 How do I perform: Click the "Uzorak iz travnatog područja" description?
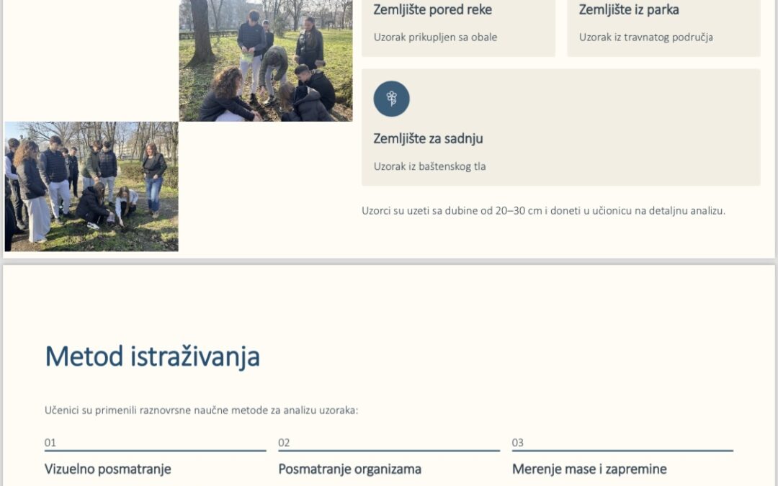point(645,37)
